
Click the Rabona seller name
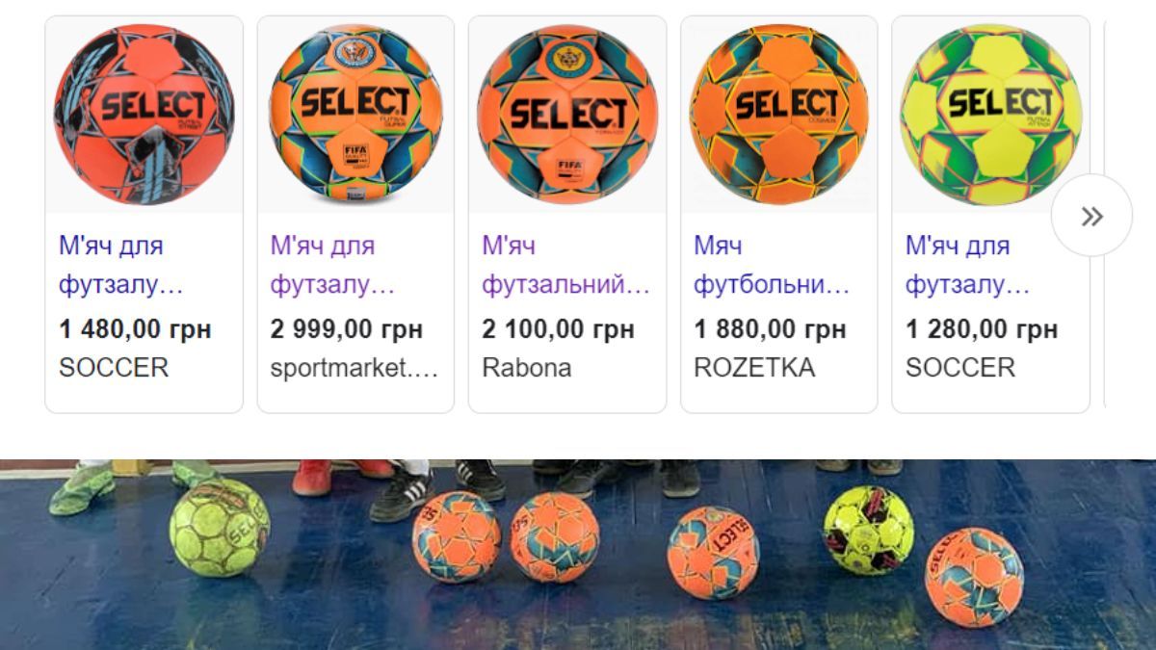click(527, 368)
